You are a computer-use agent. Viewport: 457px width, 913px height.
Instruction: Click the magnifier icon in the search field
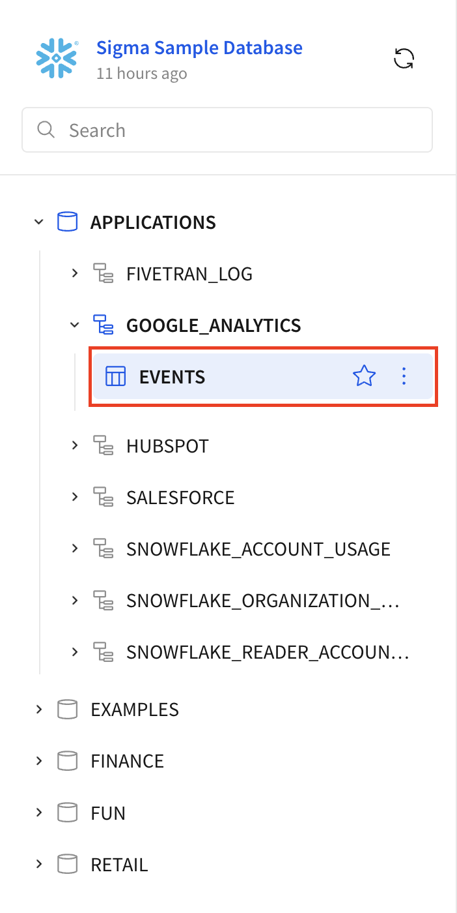46,130
